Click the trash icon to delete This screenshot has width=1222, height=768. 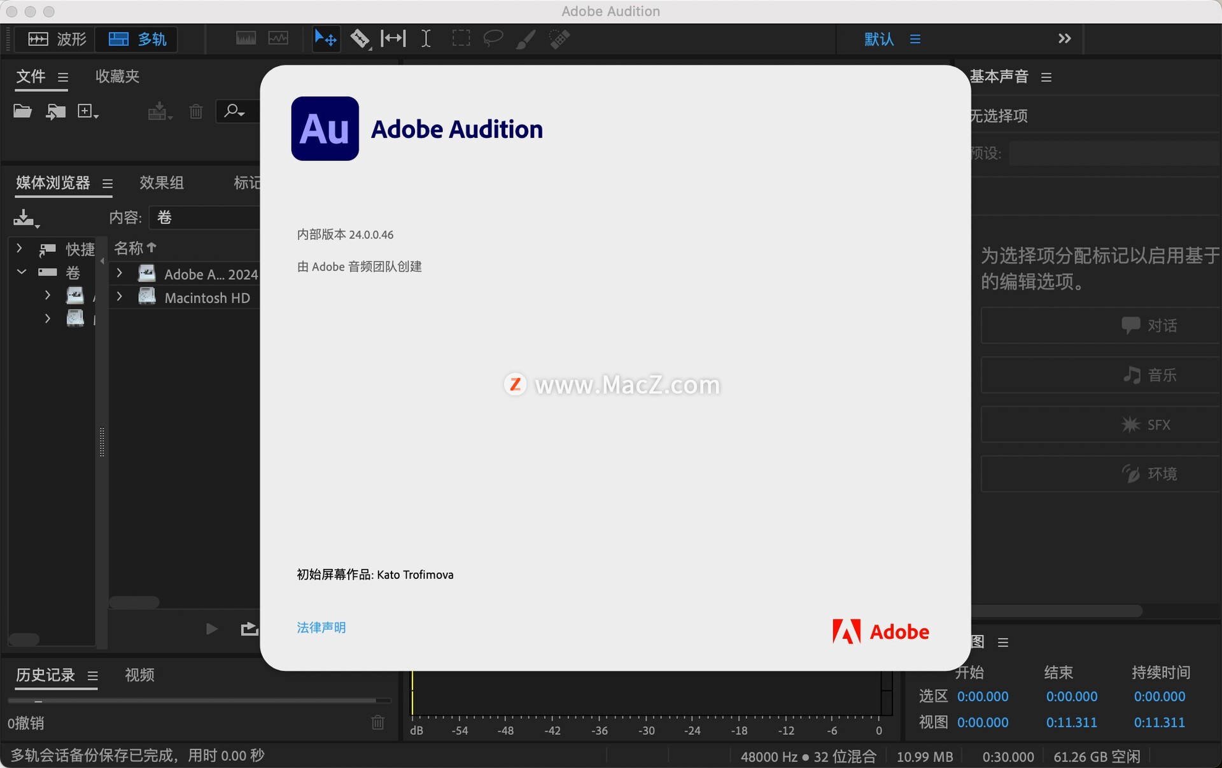[x=195, y=111]
